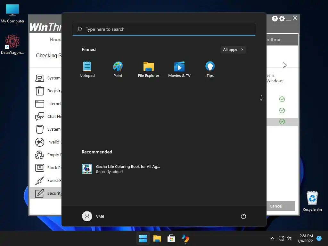Select the Registry trash icon in WinThruster
This screenshot has width=328, height=246.
point(39,91)
